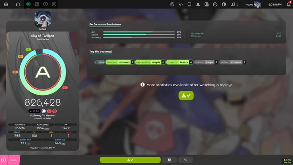This screenshot has width=293, height=165.
Task: Toggle the expression simple tag vote
Action: point(150,62)
